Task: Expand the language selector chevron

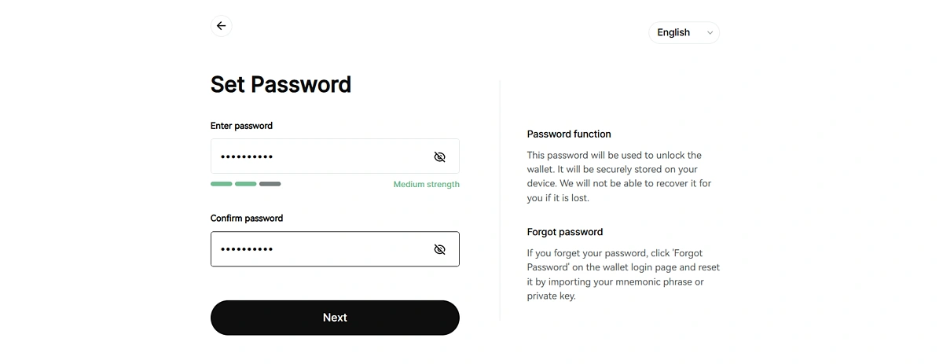Action: pos(710,33)
